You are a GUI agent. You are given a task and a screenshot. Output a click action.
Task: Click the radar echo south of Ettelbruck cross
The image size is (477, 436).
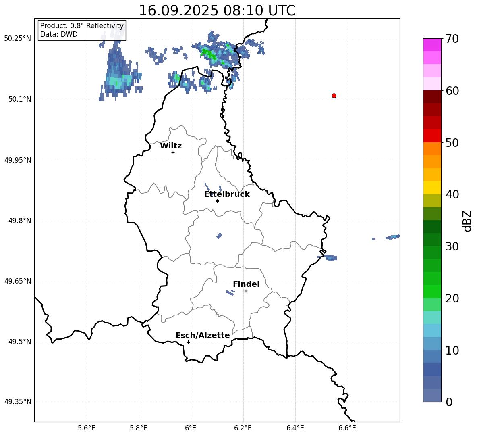219,236
